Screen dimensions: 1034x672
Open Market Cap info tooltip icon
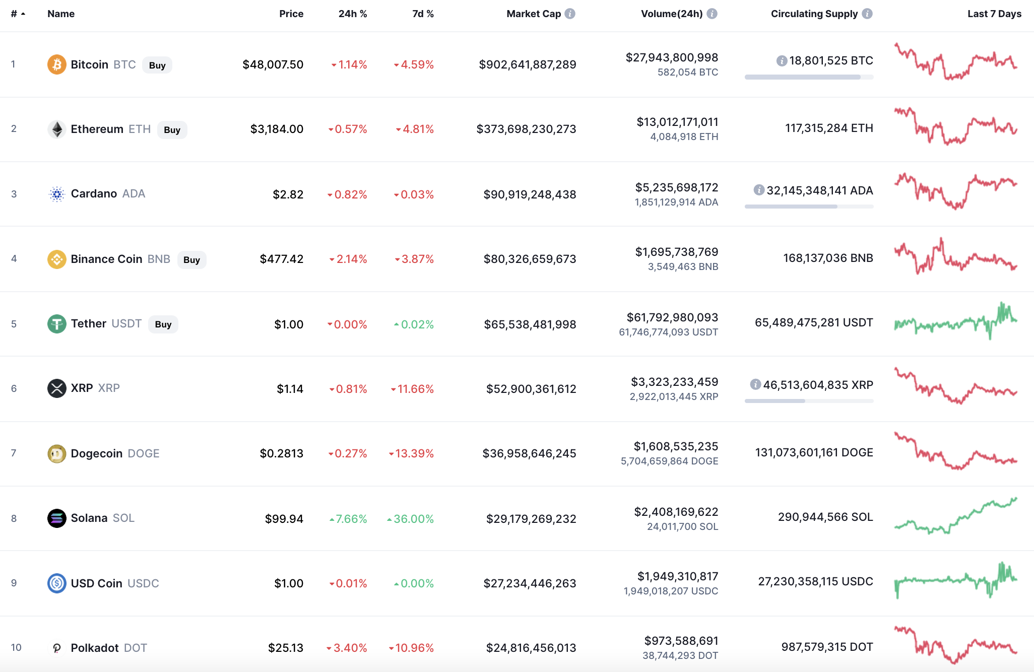coord(570,14)
